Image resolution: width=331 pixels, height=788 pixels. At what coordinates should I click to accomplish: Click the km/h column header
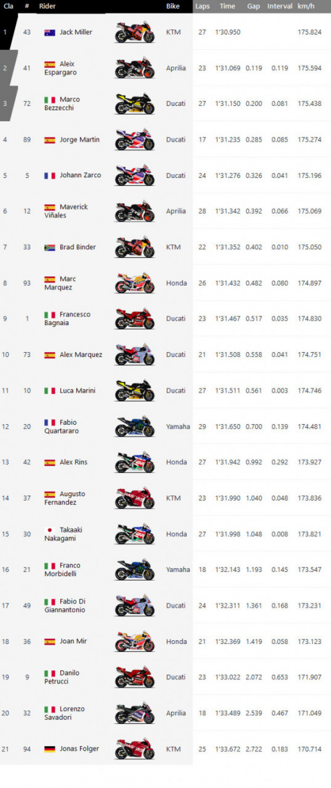306,6
